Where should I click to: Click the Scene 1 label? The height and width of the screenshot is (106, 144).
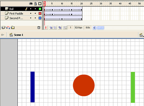click(18, 35)
